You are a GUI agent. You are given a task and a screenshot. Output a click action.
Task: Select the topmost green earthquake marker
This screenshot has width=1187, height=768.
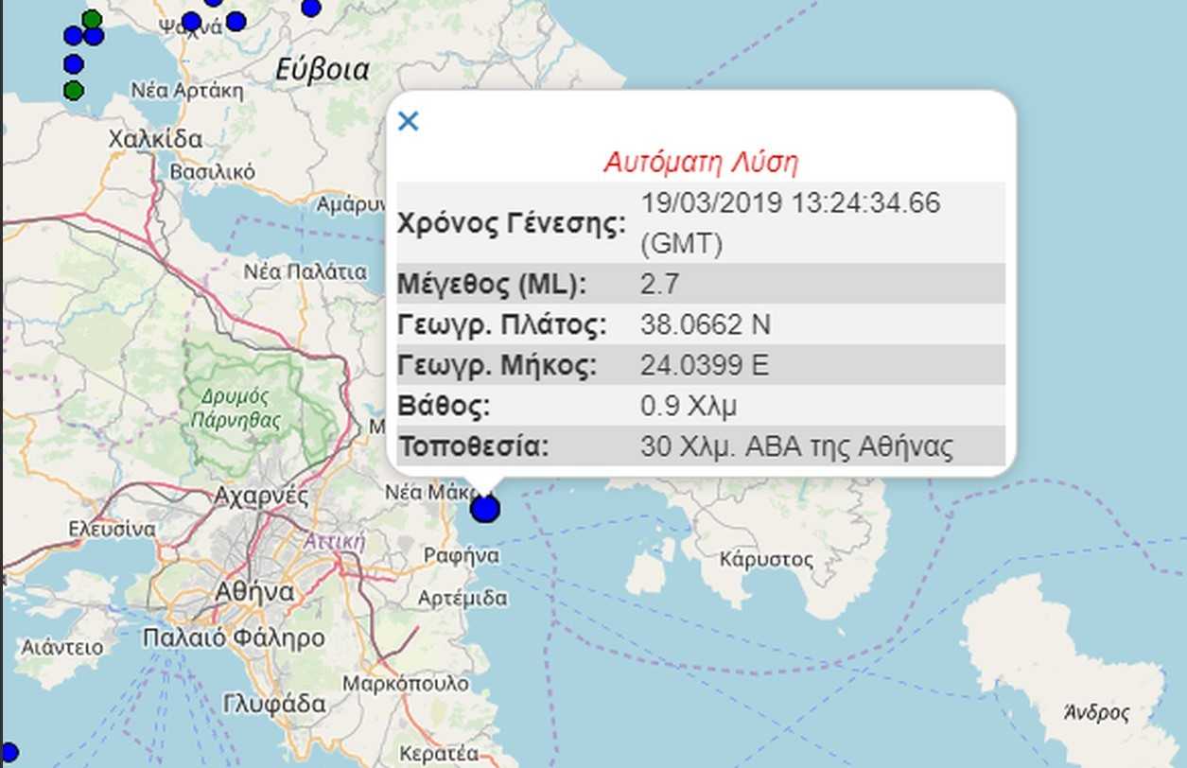[92, 19]
